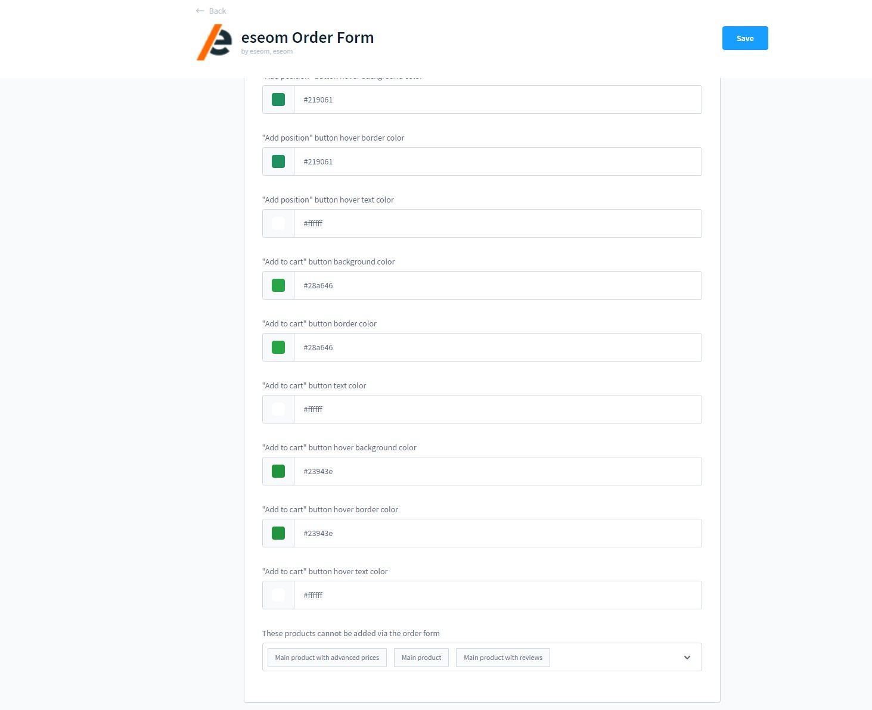Edit Add to cart background color hex field
Screen dimensions: 872x710
tap(498, 285)
